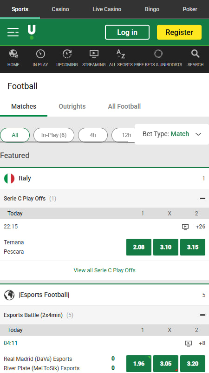The width and height of the screenshot is (209, 373).
Task: Open the Search magnifier icon
Action: tap(195, 54)
